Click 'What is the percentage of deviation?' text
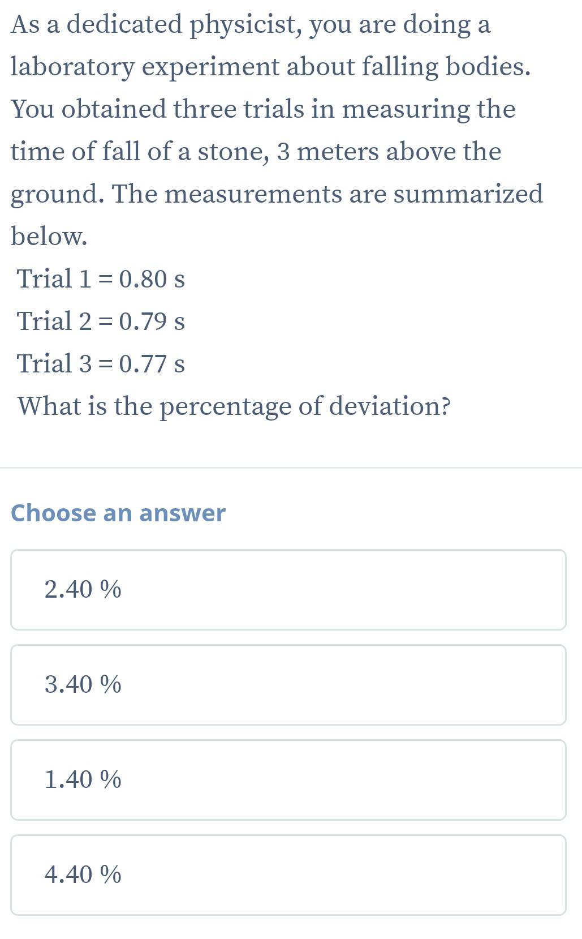 pos(234,406)
